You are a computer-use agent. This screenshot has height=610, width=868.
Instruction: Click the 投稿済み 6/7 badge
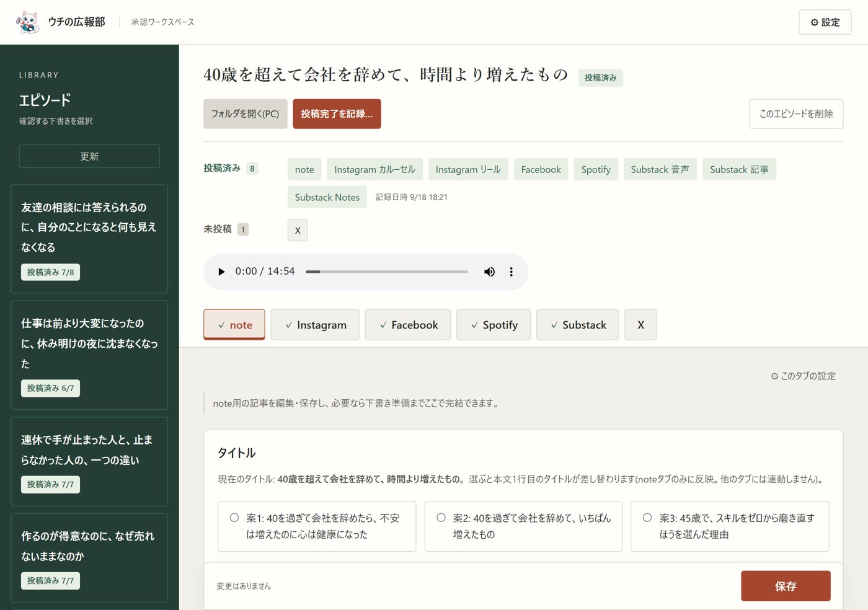pyautogui.click(x=50, y=388)
